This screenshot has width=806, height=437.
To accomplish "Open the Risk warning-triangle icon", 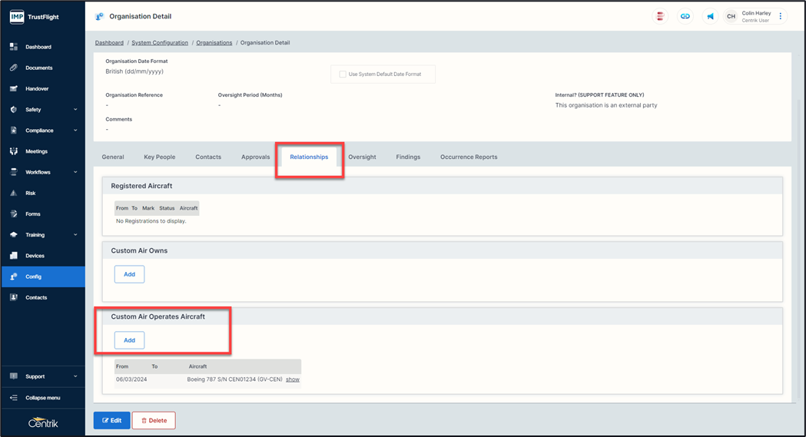I will [x=14, y=193].
